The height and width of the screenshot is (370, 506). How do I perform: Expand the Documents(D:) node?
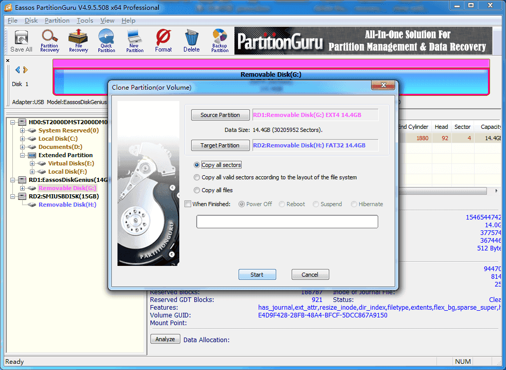click(22, 147)
